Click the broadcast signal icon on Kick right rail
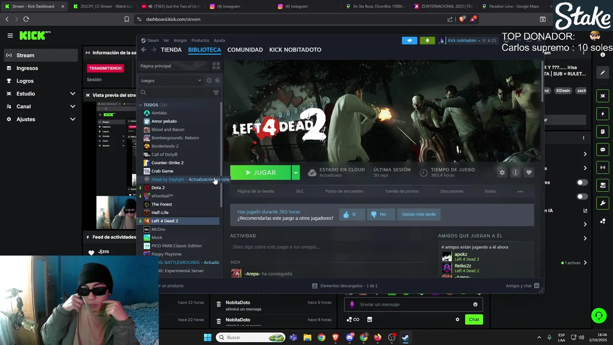The width and height of the screenshot is (613, 345). coord(602,168)
